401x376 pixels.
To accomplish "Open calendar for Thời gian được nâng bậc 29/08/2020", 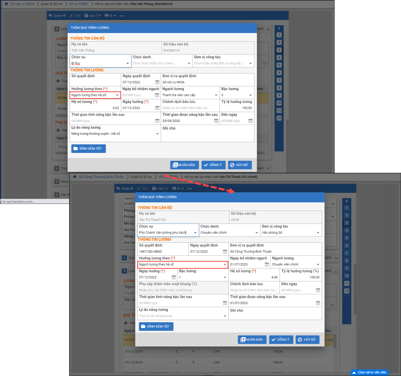I will 216,121.
